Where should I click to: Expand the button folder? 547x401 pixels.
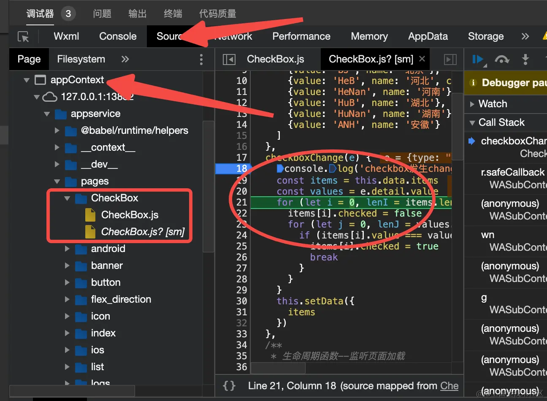pos(67,282)
